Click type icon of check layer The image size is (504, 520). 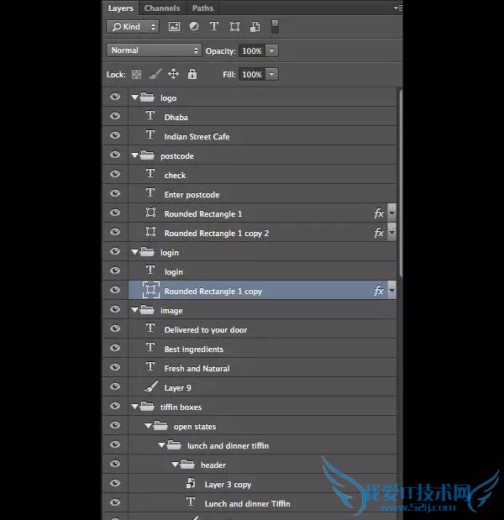(150, 173)
